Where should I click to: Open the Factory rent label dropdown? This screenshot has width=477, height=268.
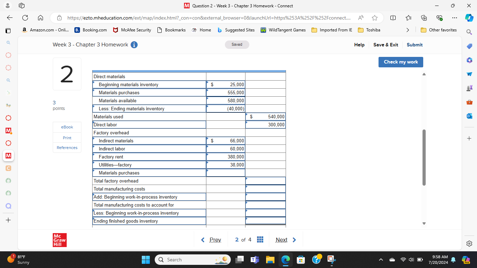[149, 157]
